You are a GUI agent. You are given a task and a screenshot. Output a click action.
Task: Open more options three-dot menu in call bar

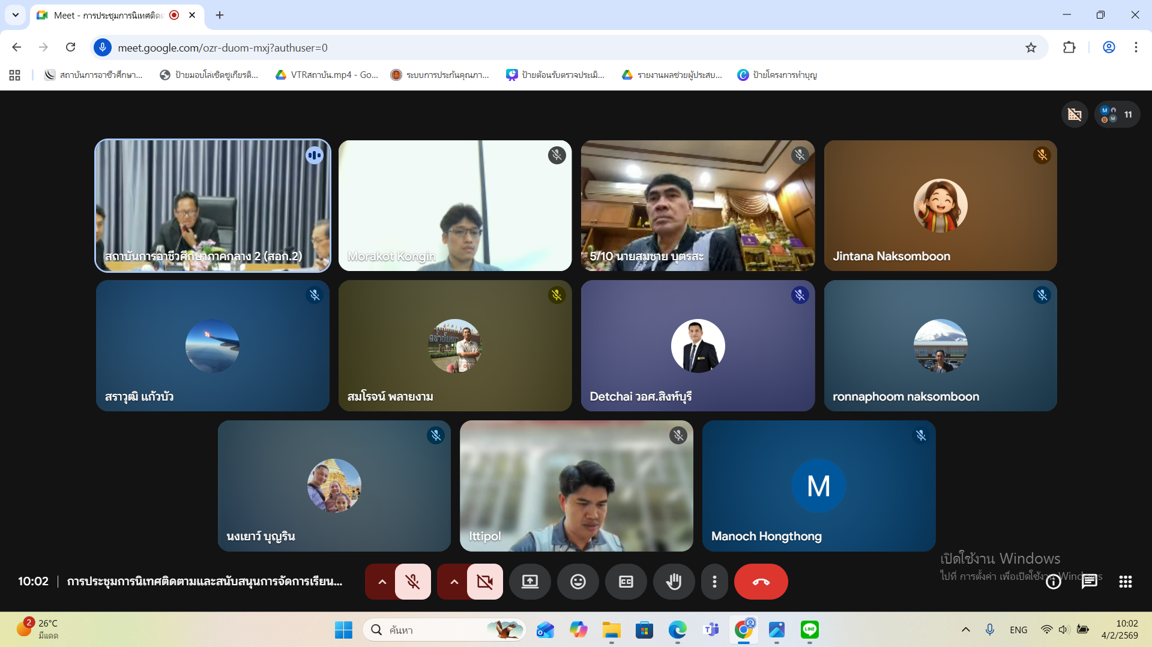click(x=714, y=581)
